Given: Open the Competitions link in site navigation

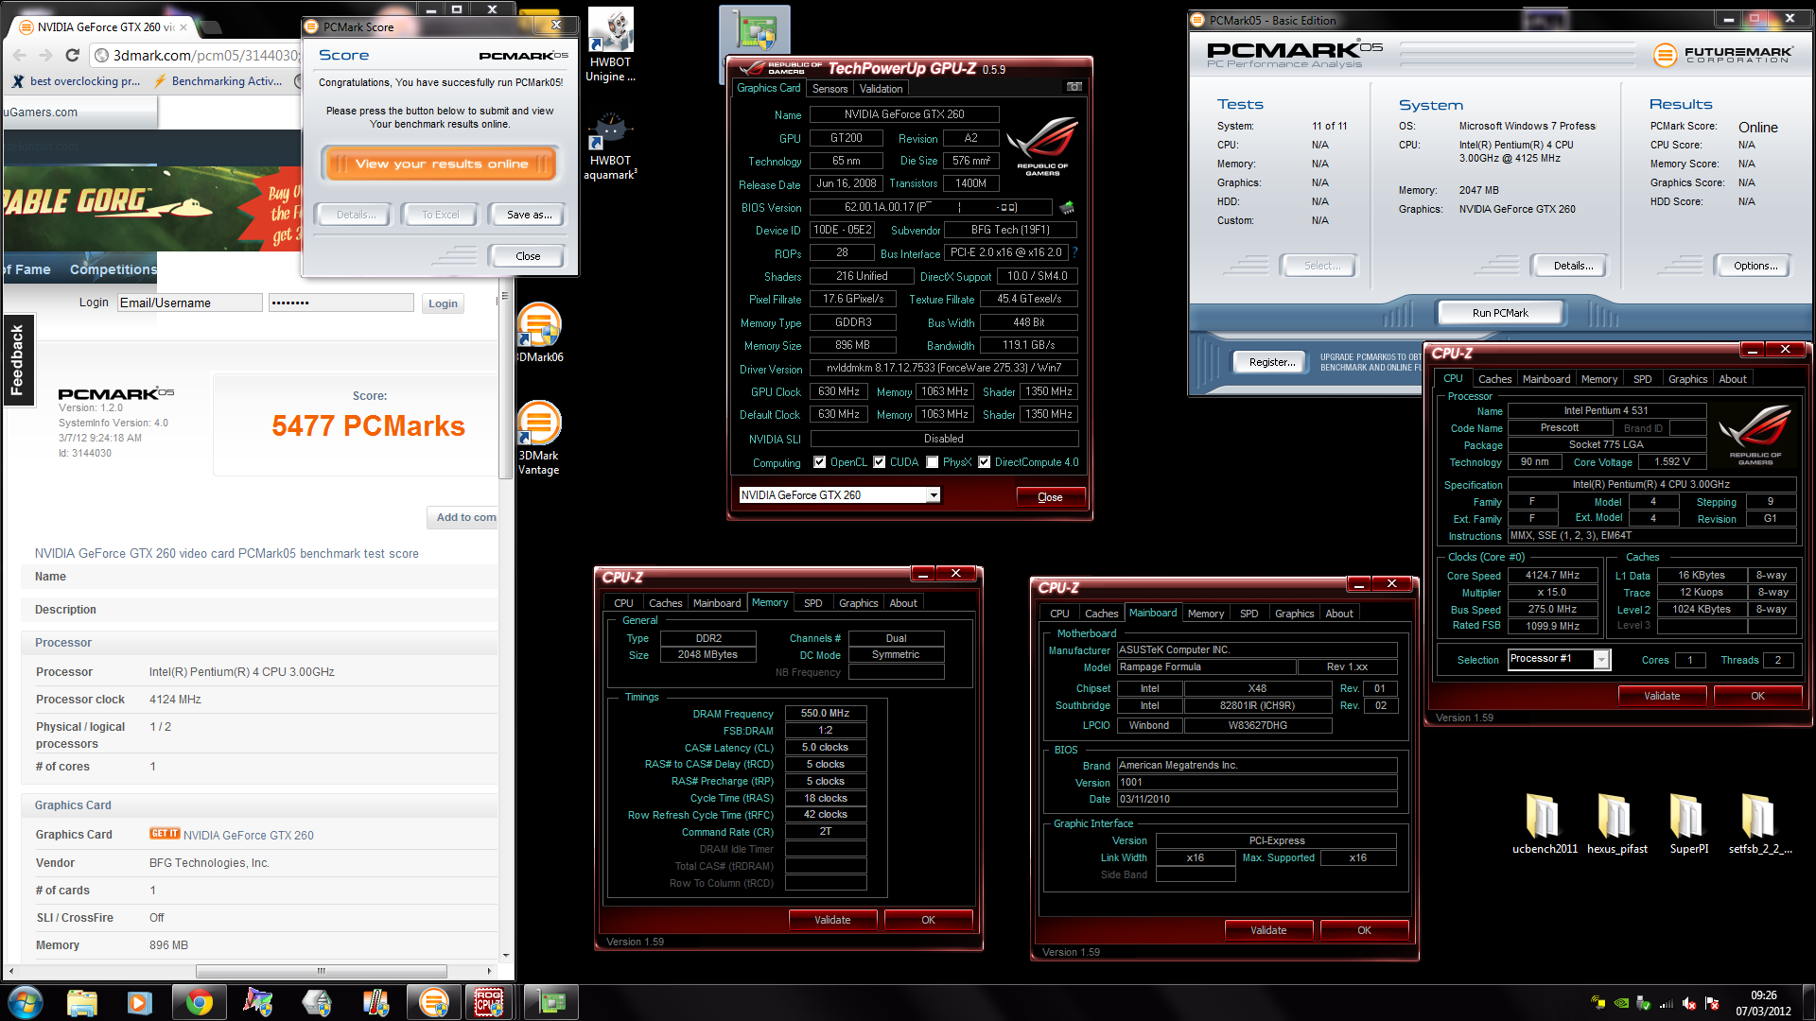Looking at the screenshot, I should (113, 269).
